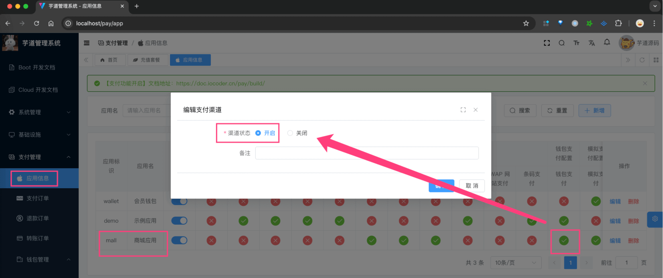The width and height of the screenshot is (663, 278).
Task: Click the page fullscreen icon in header
Action: (x=547, y=43)
